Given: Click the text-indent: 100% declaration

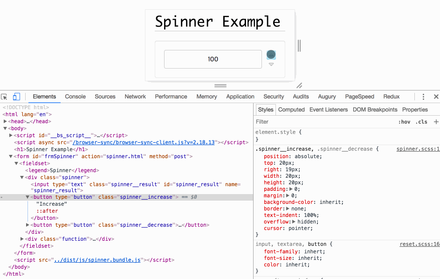Looking at the screenshot, I should [291, 215].
